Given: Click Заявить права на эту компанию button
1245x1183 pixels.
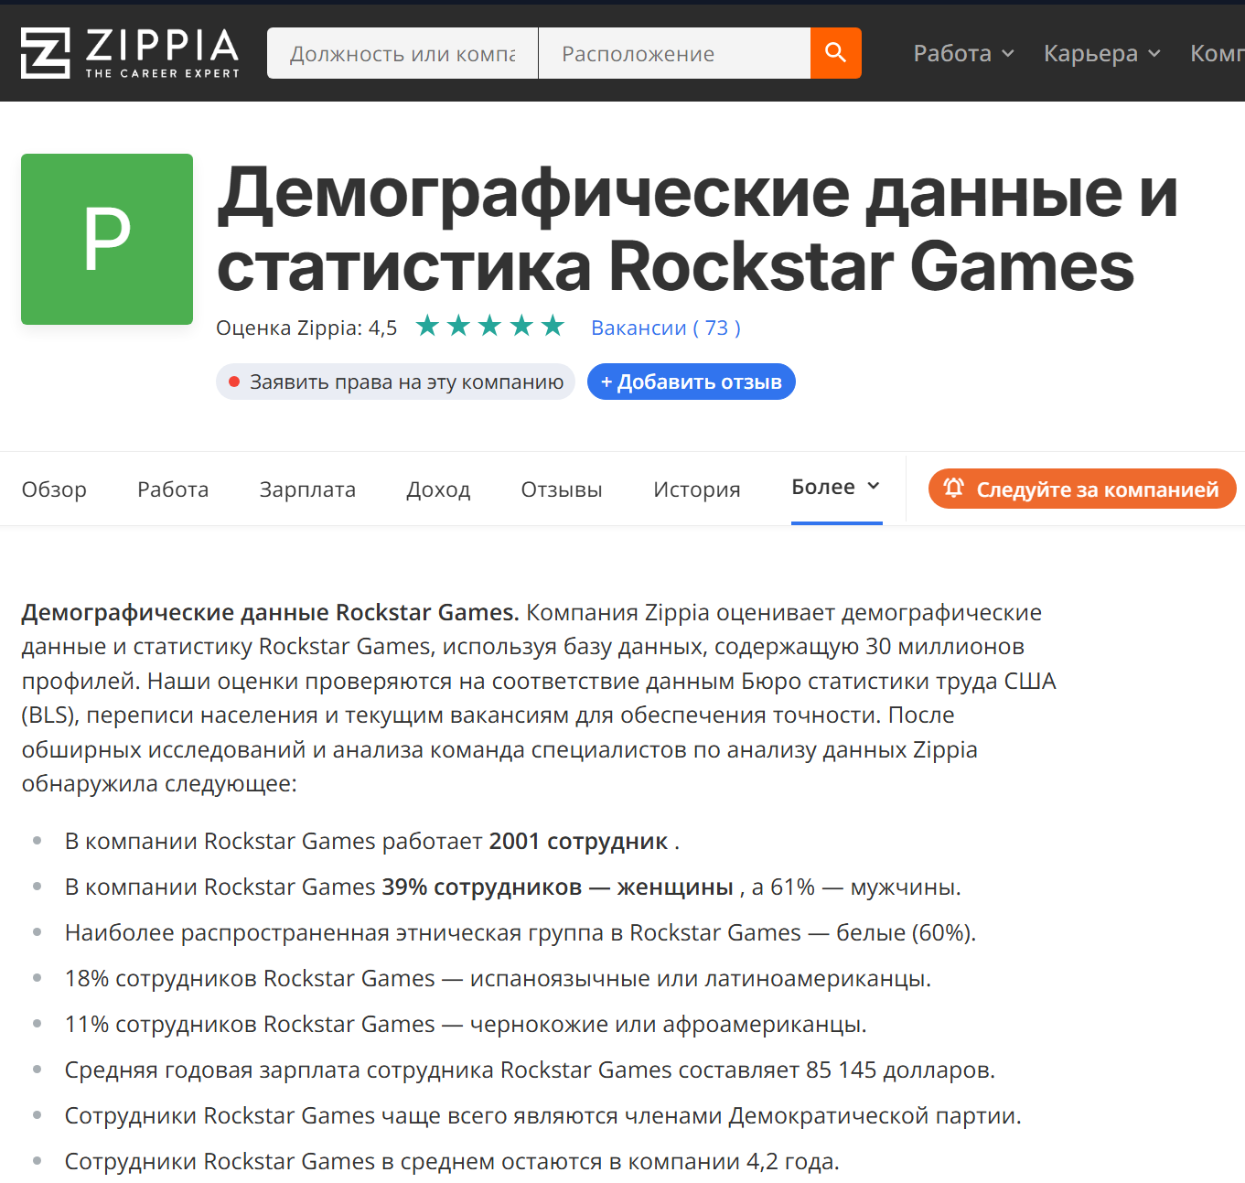Looking at the screenshot, I should click(x=395, y=382).
